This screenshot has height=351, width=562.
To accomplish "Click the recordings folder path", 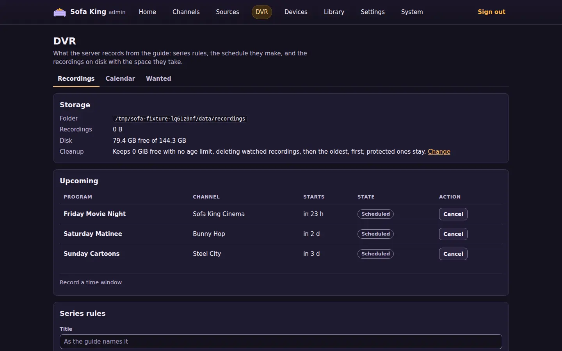I will 180,119.
